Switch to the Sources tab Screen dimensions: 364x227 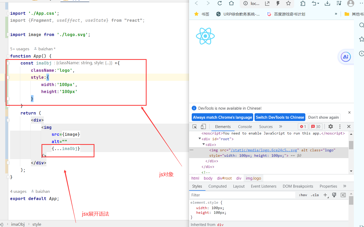266,126
